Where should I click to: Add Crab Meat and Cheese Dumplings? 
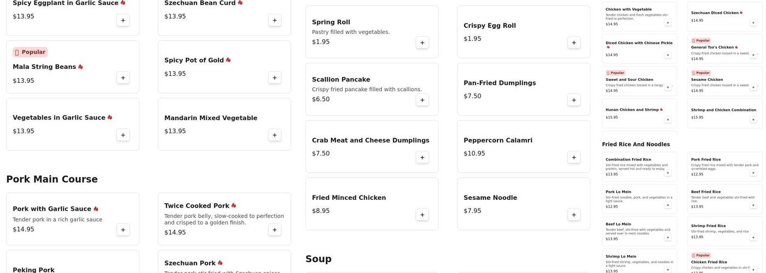tap(422, 157)
